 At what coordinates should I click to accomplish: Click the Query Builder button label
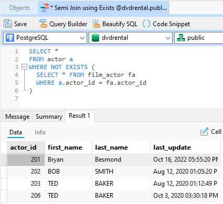[x=68, y=24]
